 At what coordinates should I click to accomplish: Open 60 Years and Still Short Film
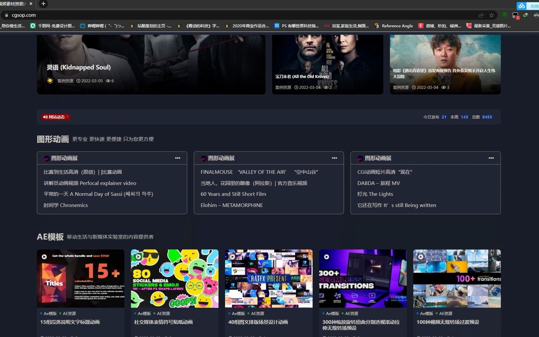233,194
